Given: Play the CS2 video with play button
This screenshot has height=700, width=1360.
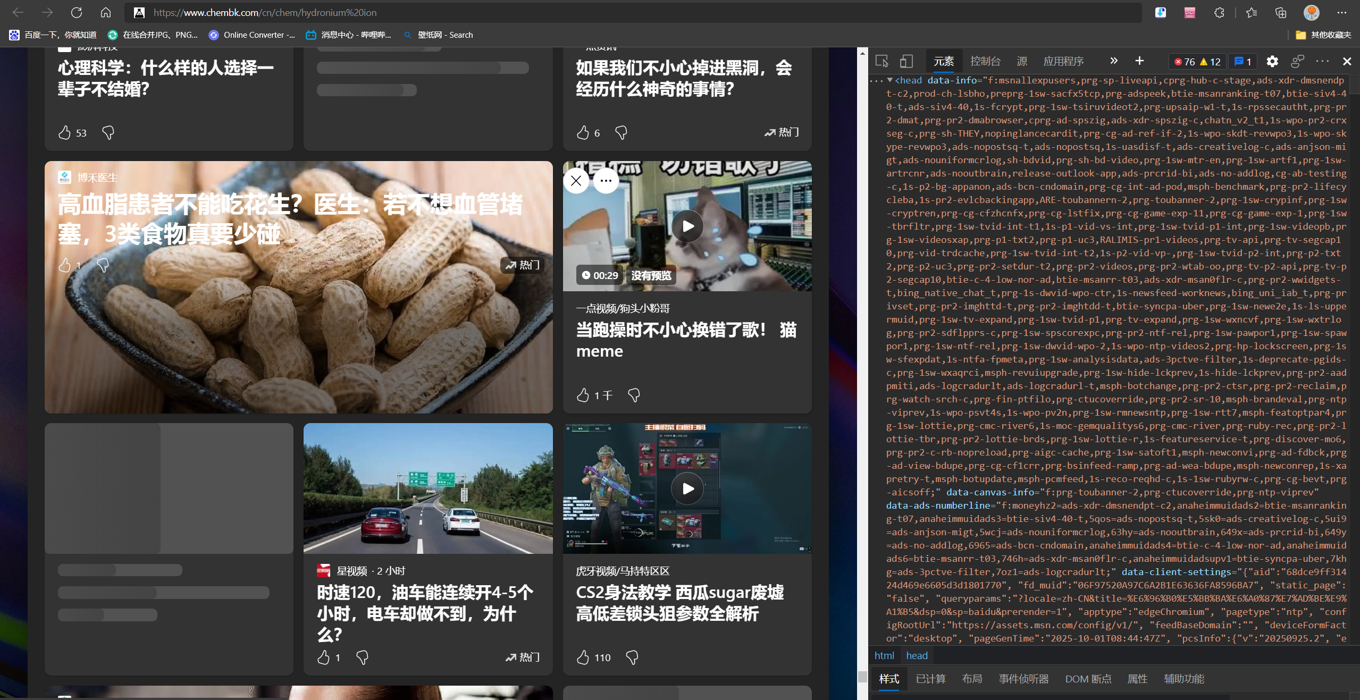Looking at the screenshot, I should (687, 488).
